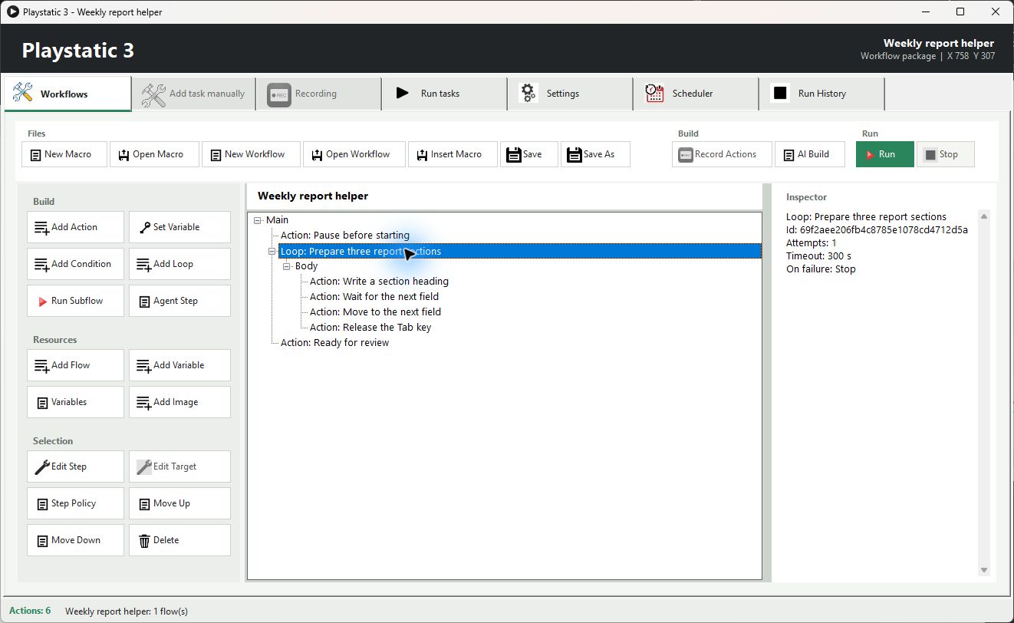The height and width of the screenshot is (623, 1014).
Task: Click the Add Variable icon
Action: coord(143,366)
